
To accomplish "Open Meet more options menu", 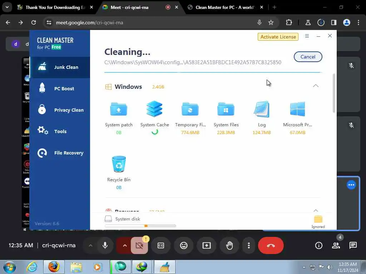I will [x=249, y=245].
